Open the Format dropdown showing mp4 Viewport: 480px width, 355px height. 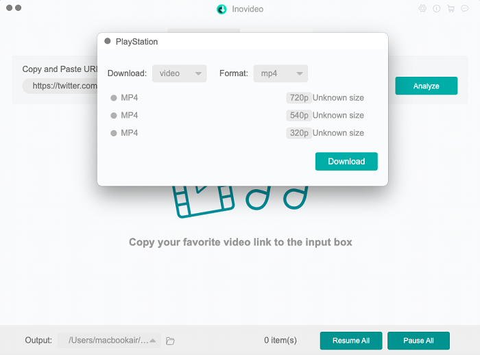[280, 73]
